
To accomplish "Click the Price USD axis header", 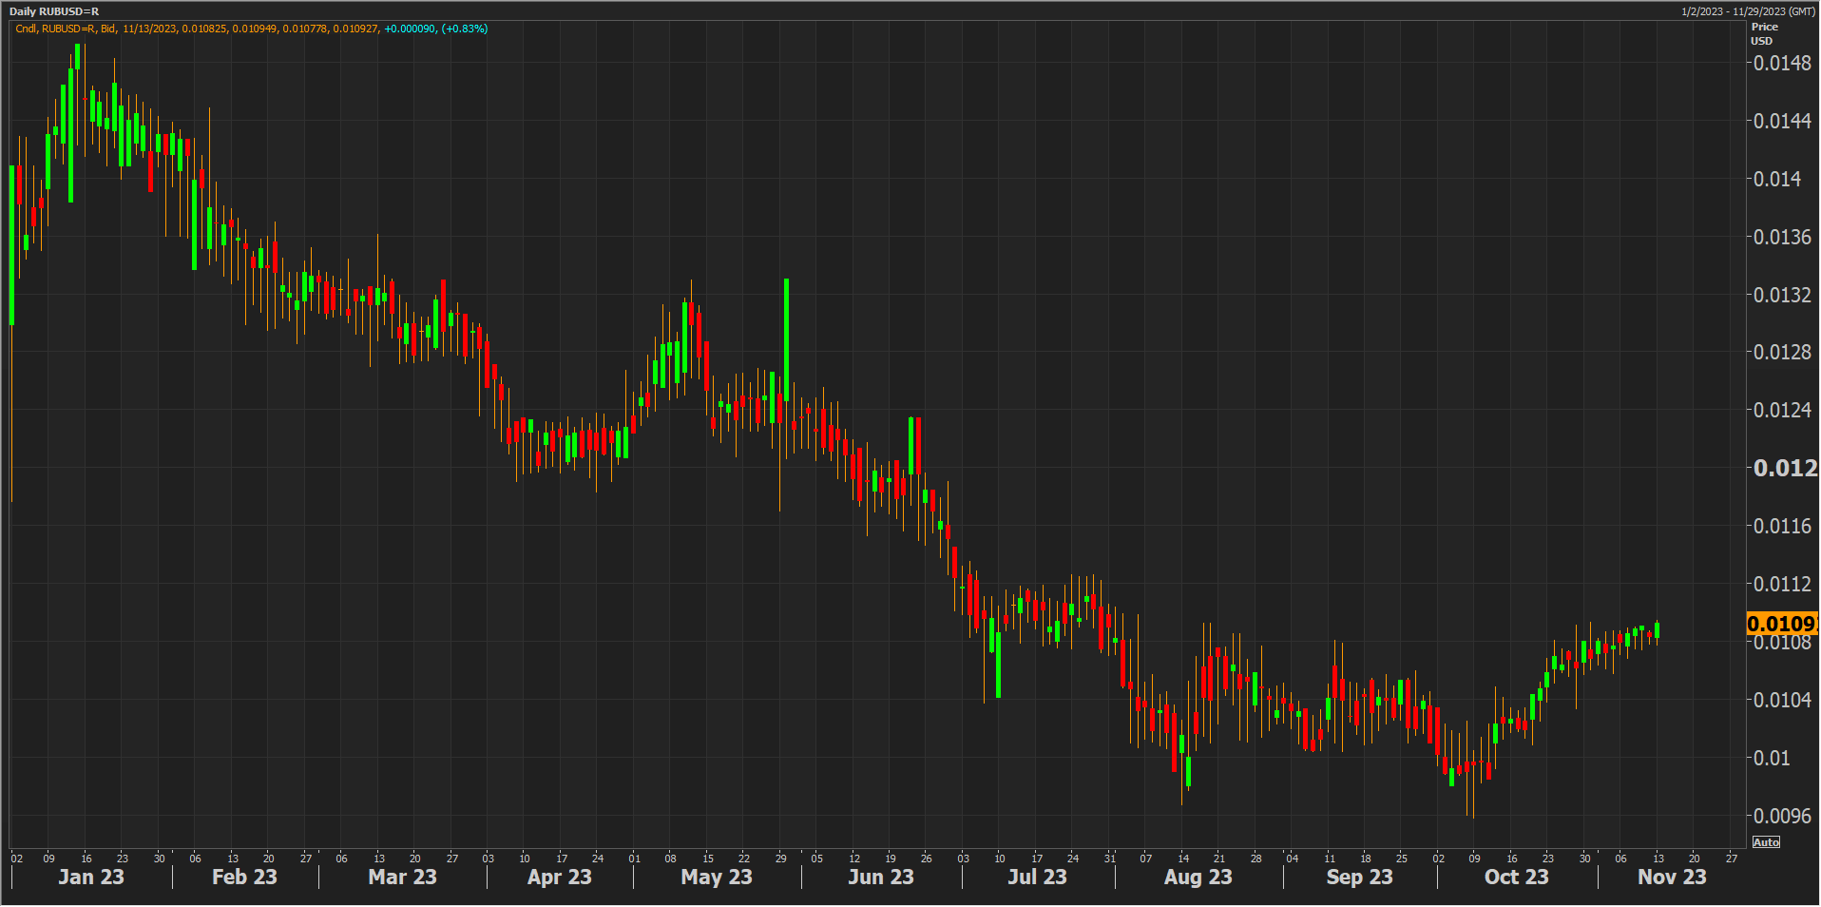I will point(1764,33).
